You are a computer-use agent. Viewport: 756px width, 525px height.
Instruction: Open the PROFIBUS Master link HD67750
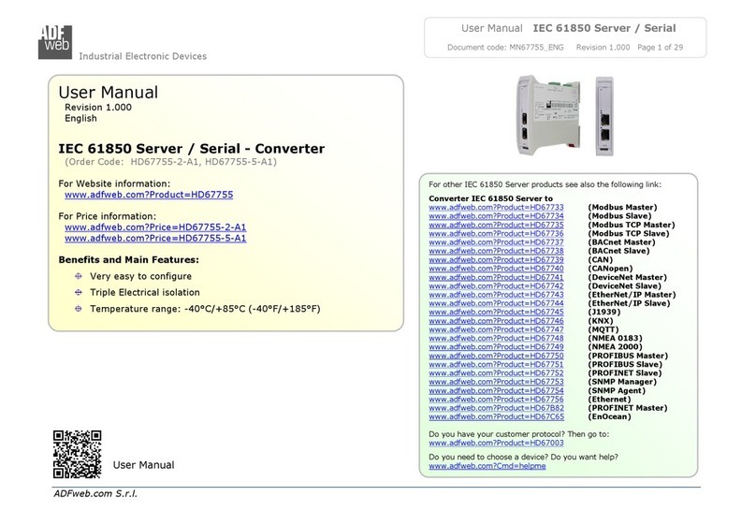[x=496, y=356]
